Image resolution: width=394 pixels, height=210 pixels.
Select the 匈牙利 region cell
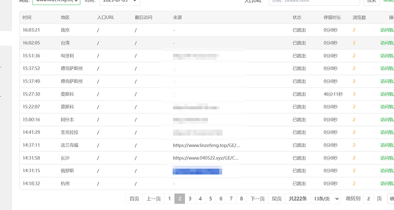pyautogui.click(x=67, y=56)
